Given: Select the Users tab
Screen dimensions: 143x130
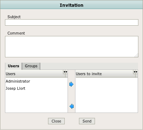Looking at the screenshot, I should pos(14,66).
